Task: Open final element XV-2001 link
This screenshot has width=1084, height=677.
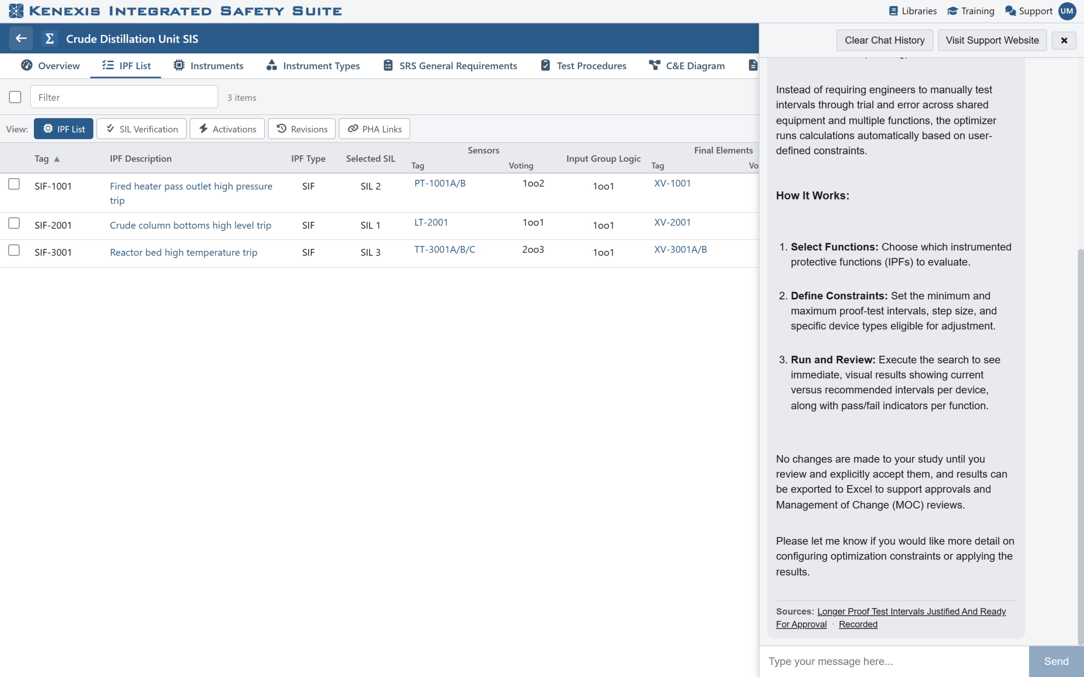Action: pos(672,222)
